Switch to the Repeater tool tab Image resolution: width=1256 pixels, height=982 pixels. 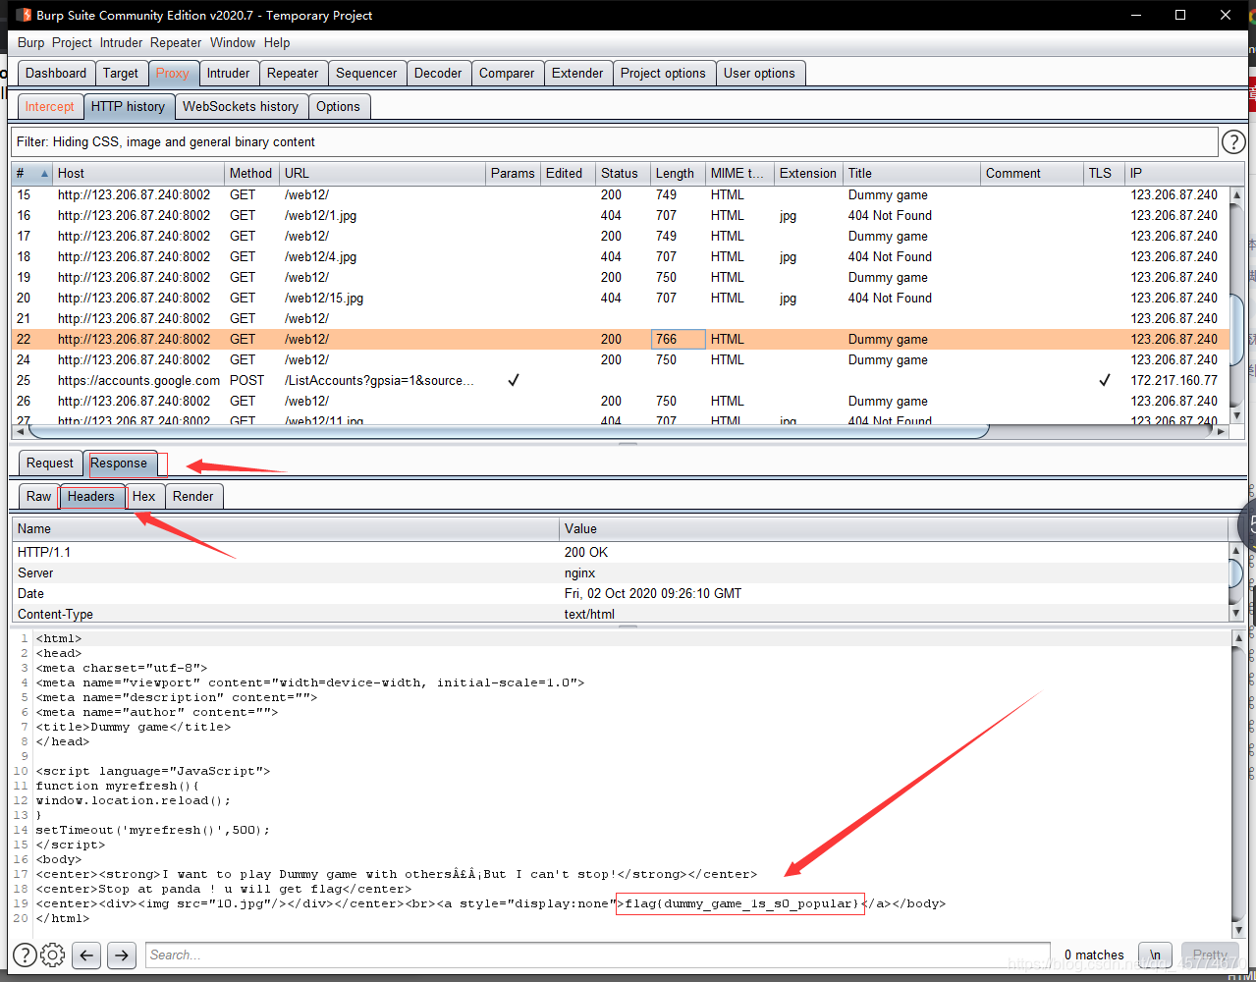click(293, 73)
